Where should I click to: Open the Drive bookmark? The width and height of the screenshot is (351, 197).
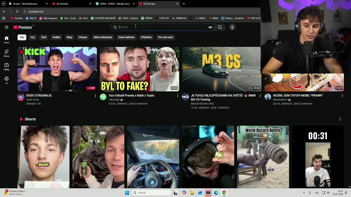[83, 18]
